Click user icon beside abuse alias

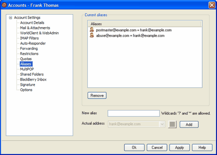[x=92, y=35]
